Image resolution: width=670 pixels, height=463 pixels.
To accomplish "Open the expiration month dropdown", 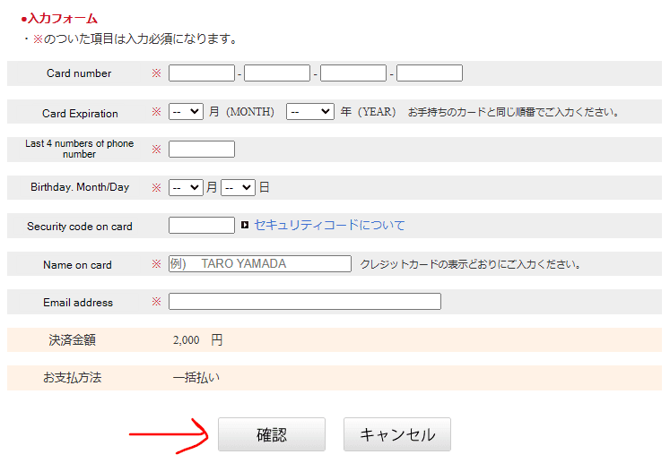I will (186, 112).
